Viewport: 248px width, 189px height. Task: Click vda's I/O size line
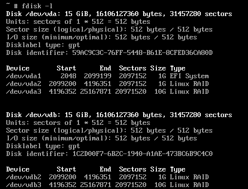click(101, 37)
